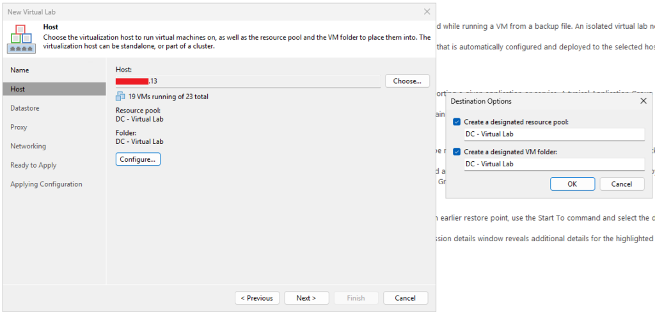Advance with the Next button
This screenshot has height=316, width=655.
click(x=306, y=298)
